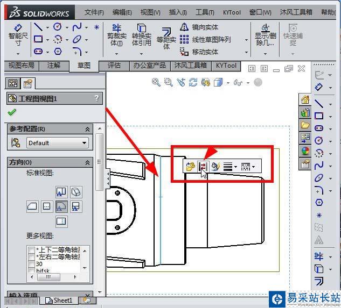Select the Sketch Fillet tool in ribbon
This screenshot has width=341, height=308.
click(77, 52)
